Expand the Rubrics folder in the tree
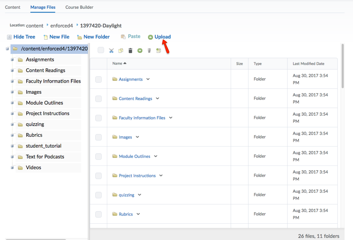 pyautogui.click(x=12, y=135)
